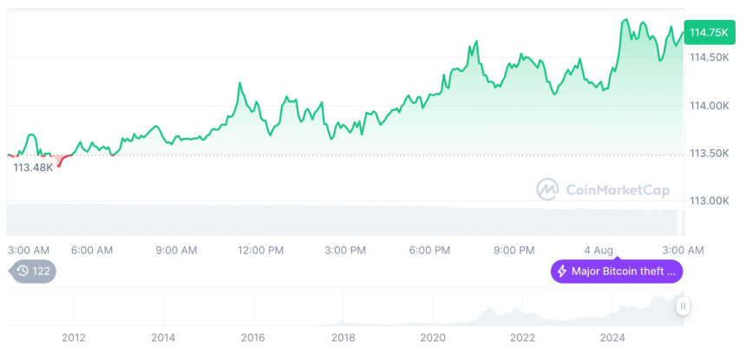Click the 114.50K price axis label
Image resolution: width=746 pixels, height=348 pixels.
click(709, 57)
